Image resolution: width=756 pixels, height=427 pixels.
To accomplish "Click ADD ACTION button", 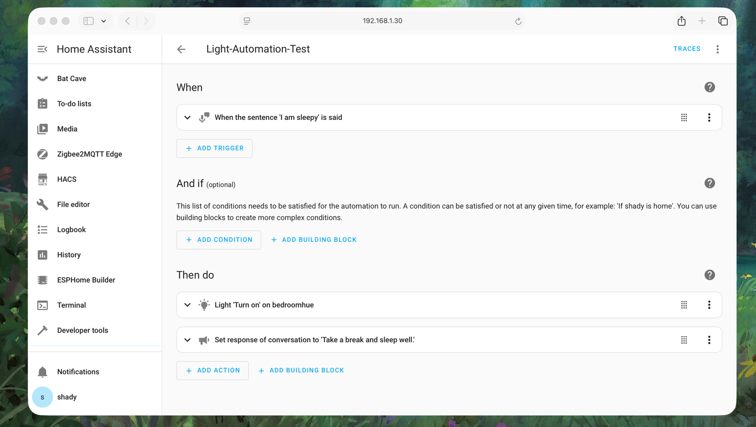I will coord(213,371).
